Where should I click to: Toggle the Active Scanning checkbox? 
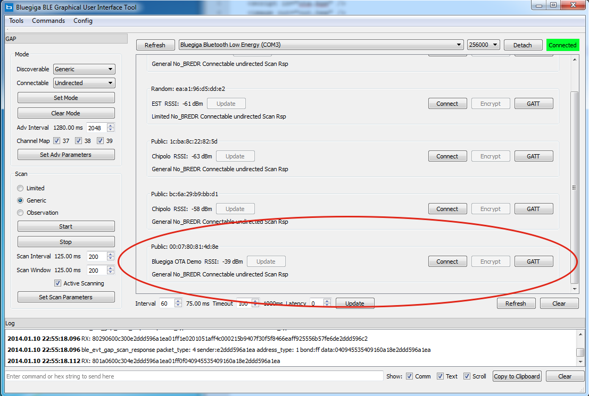(x=57, y=283)
